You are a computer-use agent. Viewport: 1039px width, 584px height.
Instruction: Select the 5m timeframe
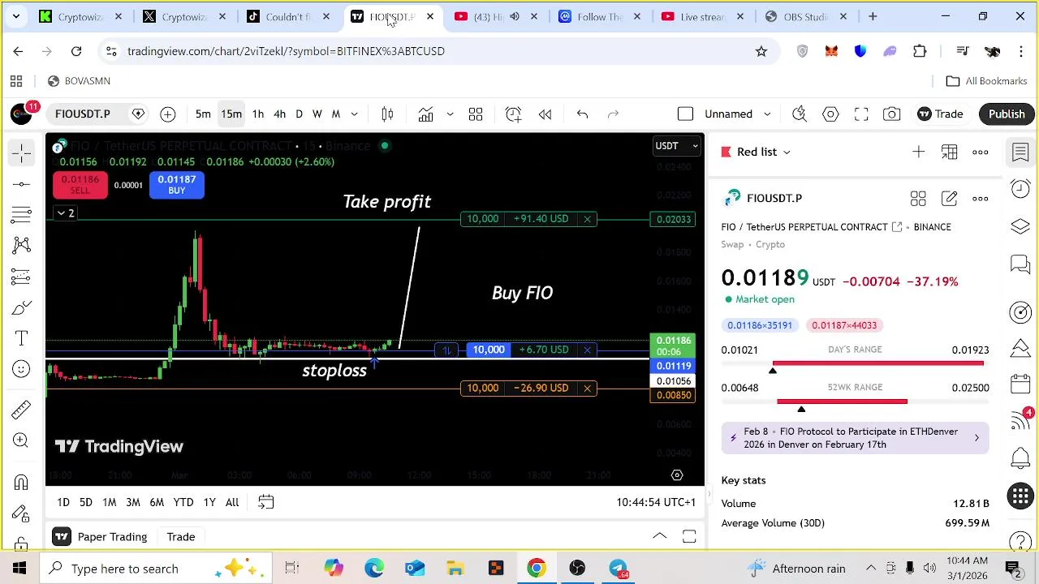[x=203, y=114]
